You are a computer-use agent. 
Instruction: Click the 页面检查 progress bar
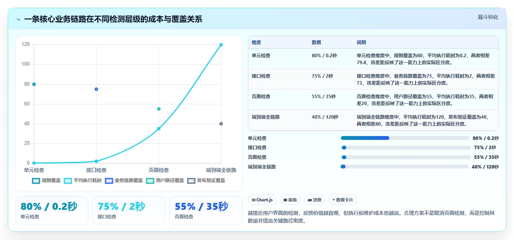tap(406, 157)
